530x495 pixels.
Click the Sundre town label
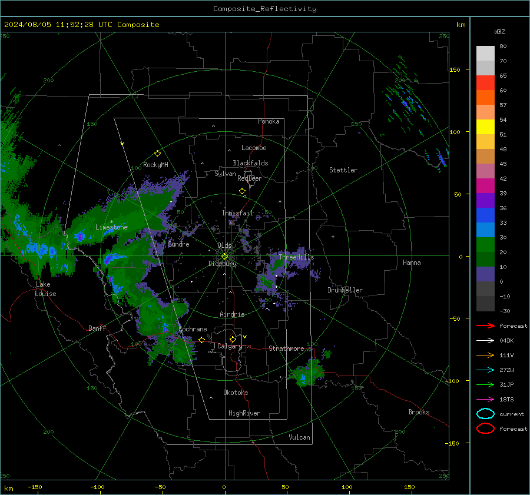pos(178,244)
